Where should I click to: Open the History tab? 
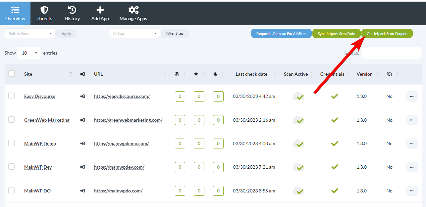click(72, 13)
